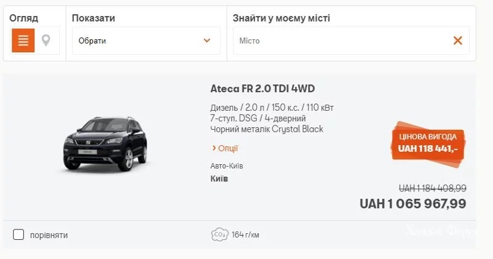Click the orange arrow beside Опції

pos(213,148)
